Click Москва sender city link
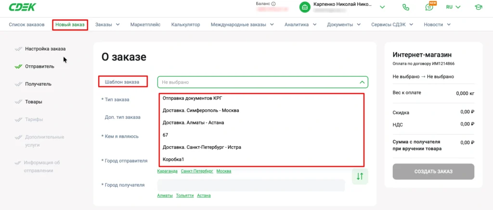This screenshot has height=210, width=493. coord(224,171)
